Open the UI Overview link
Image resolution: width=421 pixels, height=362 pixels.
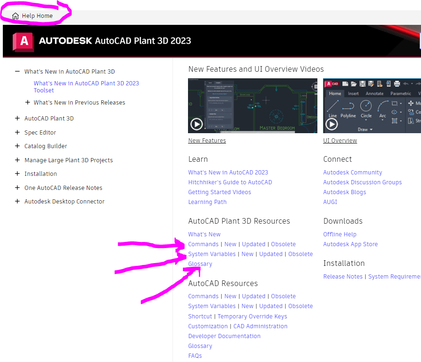340,141
